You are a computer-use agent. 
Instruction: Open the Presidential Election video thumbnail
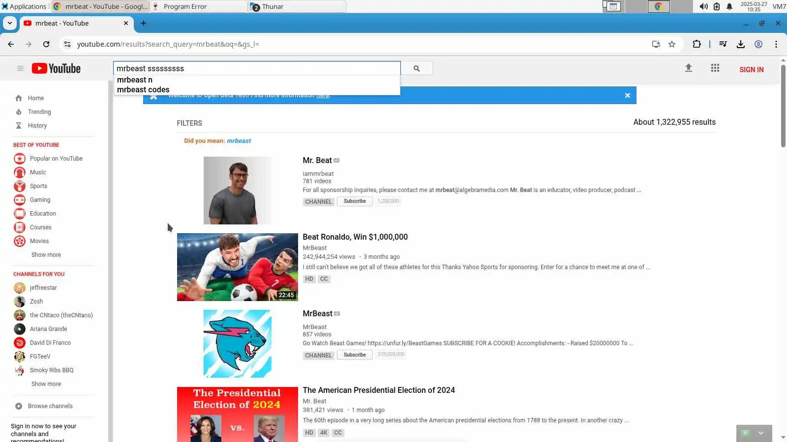238,414
